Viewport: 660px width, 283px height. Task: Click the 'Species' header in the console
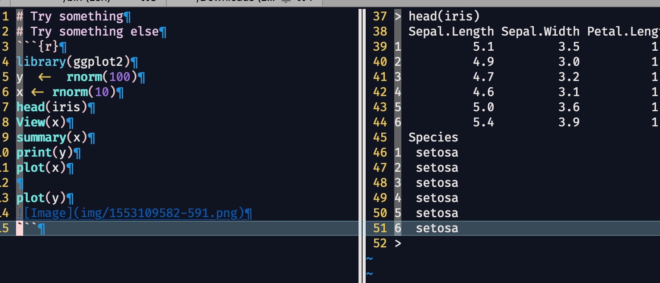click(433, 137)
